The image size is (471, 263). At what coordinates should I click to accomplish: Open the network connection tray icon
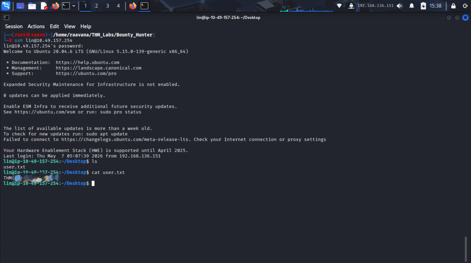point(339,6)
